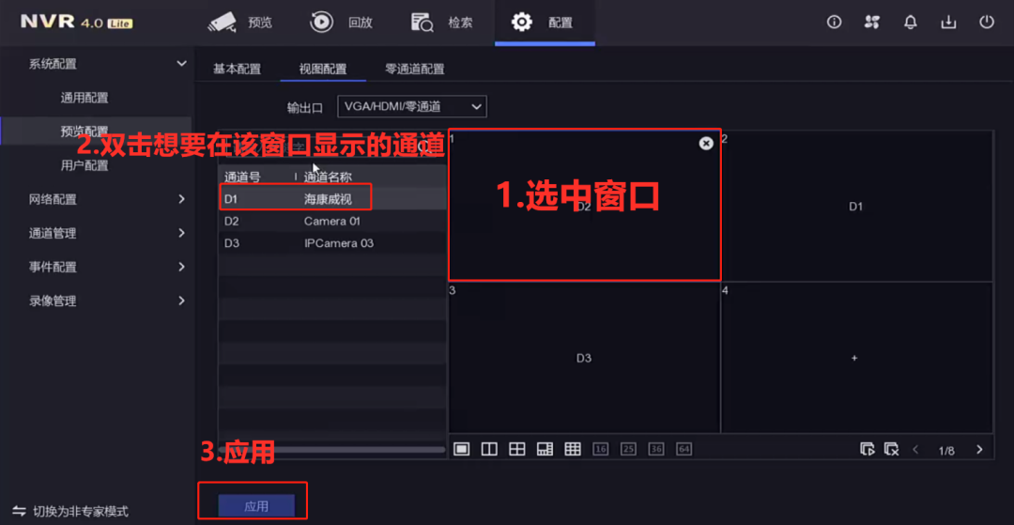Click the stop all preview icon
Viewport: 1014px width, 525px height.
891,449
